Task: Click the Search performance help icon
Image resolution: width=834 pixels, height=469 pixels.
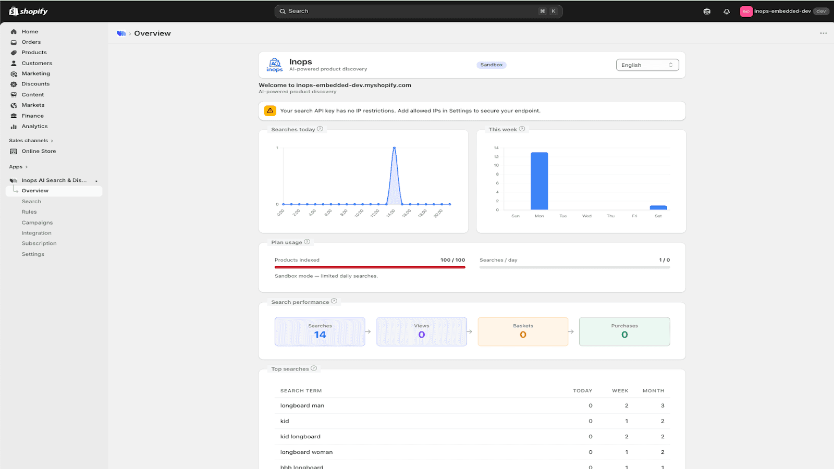Action: coord(334,301)
